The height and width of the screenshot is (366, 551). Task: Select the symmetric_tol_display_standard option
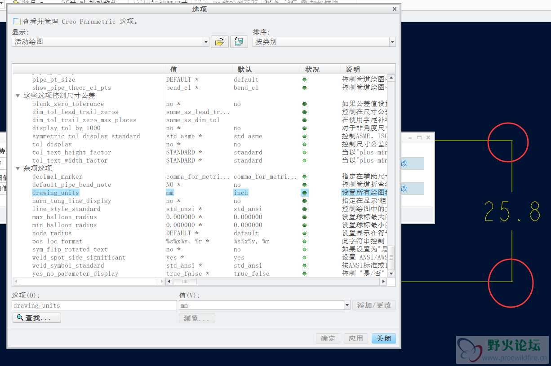pos(86,136)
